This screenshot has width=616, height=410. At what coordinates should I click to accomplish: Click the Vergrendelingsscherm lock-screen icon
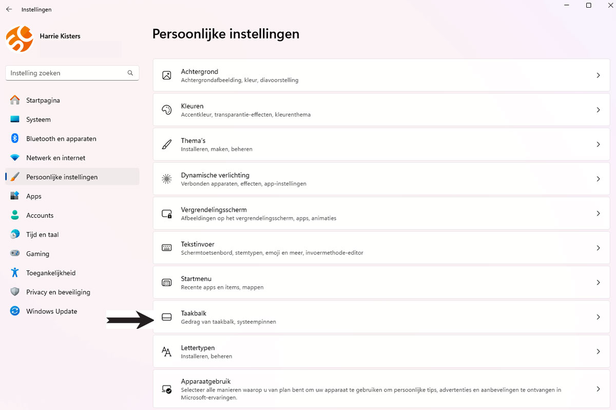click(x=166, y=213)
